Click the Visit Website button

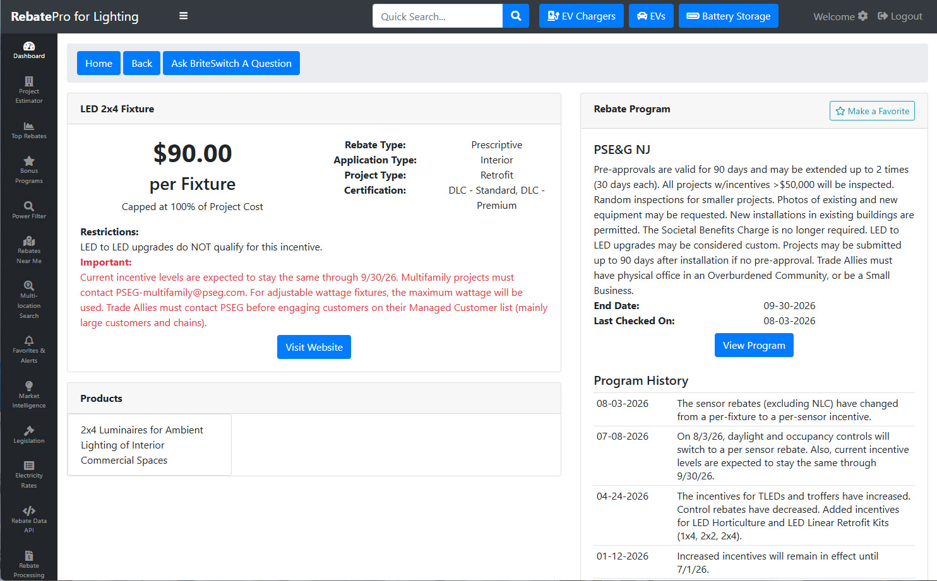click(314, 347)
